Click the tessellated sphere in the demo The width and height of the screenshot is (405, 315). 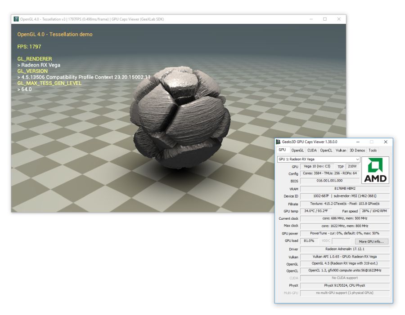(x=179, y=117)
